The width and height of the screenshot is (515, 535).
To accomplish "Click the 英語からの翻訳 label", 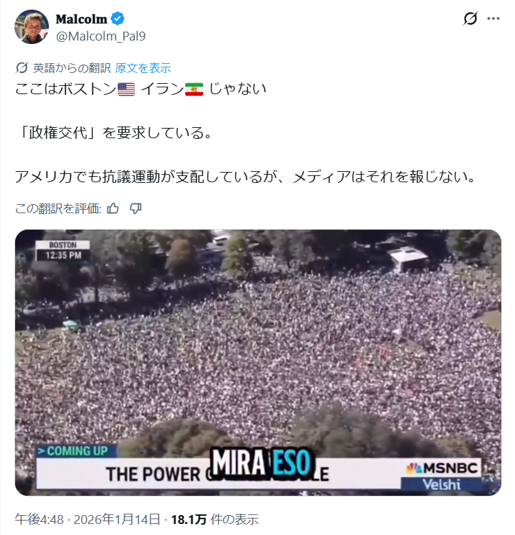I will (72, 68).
